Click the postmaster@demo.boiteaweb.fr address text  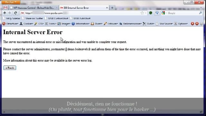point(71,49)
